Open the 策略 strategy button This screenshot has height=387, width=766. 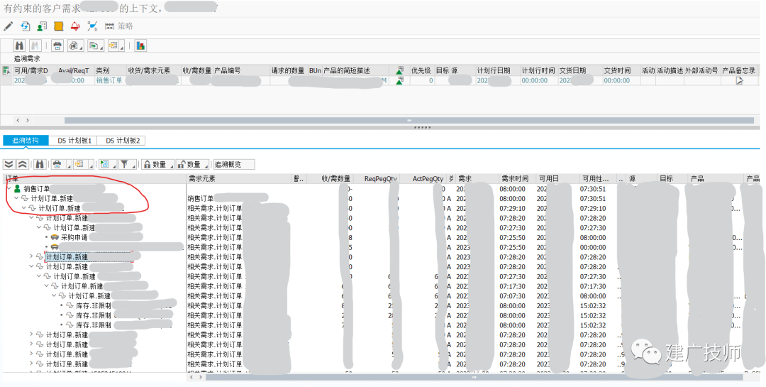[x=118, y=26]
